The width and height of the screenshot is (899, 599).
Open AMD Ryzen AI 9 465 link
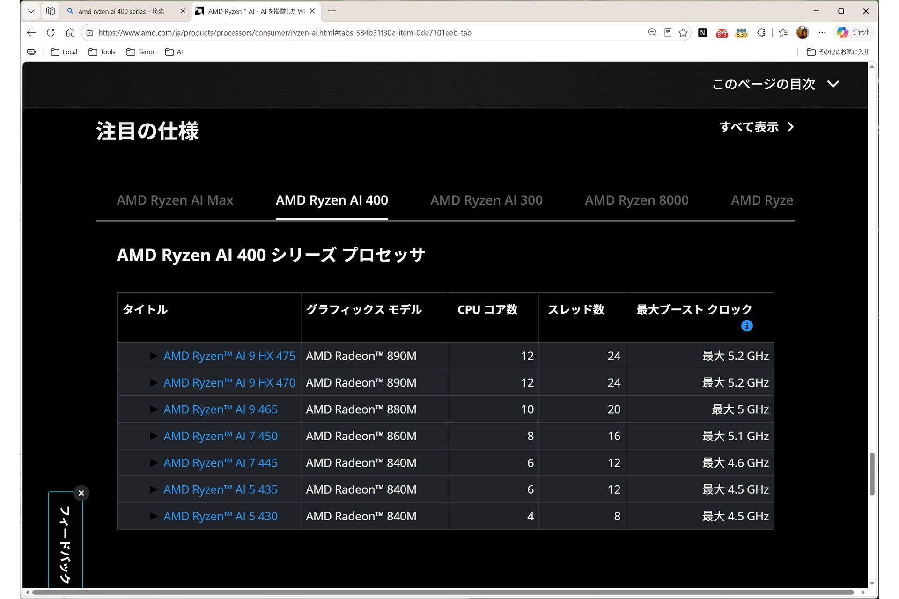221,409
